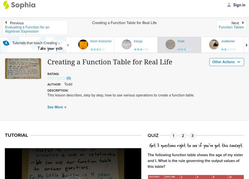The width and height of the screenshot is (249, 179).
Task: Click tracyp's star rating
Action: [141, 49]
